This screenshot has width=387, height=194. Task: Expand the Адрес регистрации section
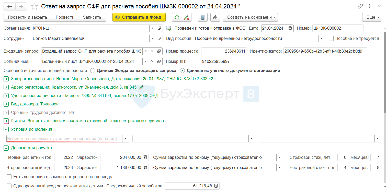pyautogui.click(x=6, y=87)
